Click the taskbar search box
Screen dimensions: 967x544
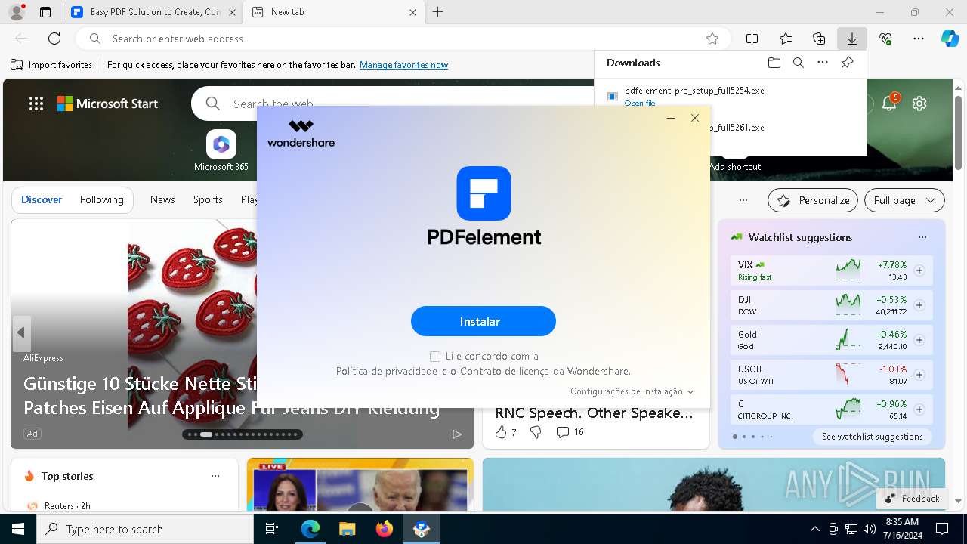[x=145, y=529]
